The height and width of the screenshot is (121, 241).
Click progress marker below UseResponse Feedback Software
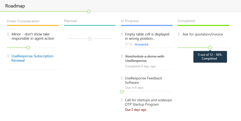point(122,91)
